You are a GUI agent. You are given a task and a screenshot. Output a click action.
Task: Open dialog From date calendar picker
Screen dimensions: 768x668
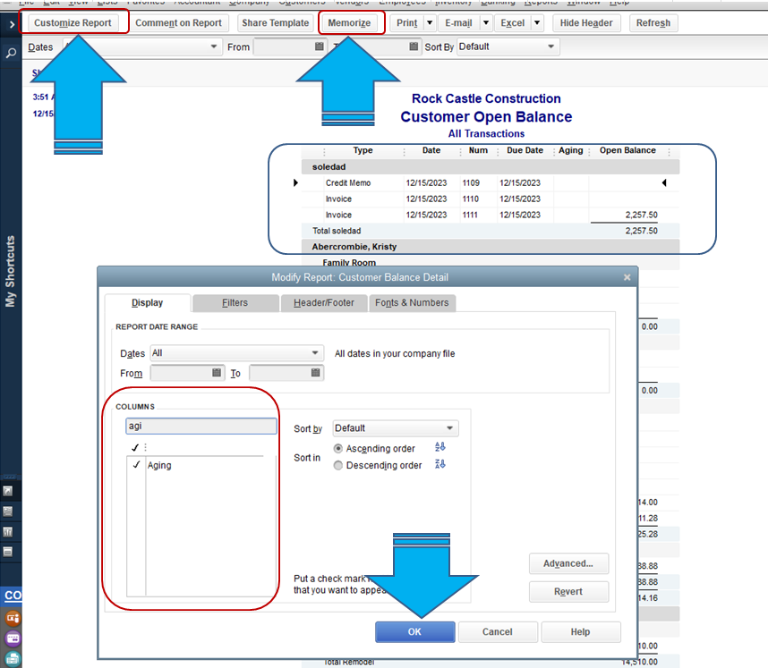(x=217, y=372)
